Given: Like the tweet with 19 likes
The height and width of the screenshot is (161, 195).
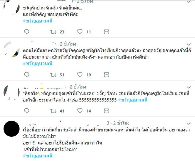Looking at the screenshot, I should point(80,74).
